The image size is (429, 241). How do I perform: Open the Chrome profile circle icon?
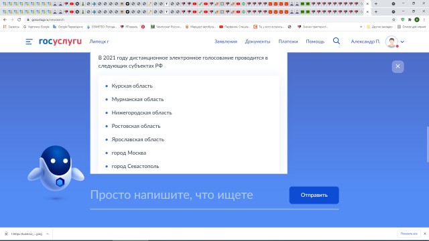(x=417, y=19)
